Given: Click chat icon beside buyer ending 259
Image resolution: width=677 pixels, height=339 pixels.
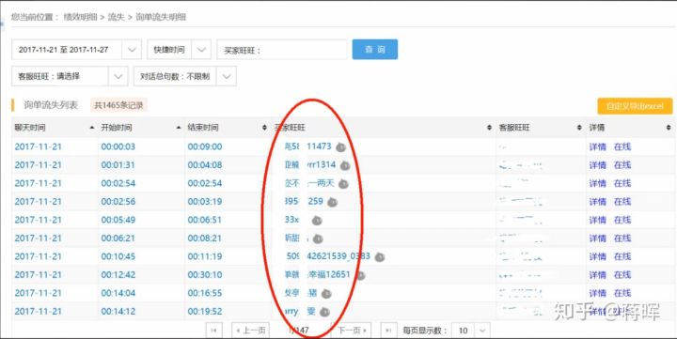Looking at the screenshot, I should (332, 202).
